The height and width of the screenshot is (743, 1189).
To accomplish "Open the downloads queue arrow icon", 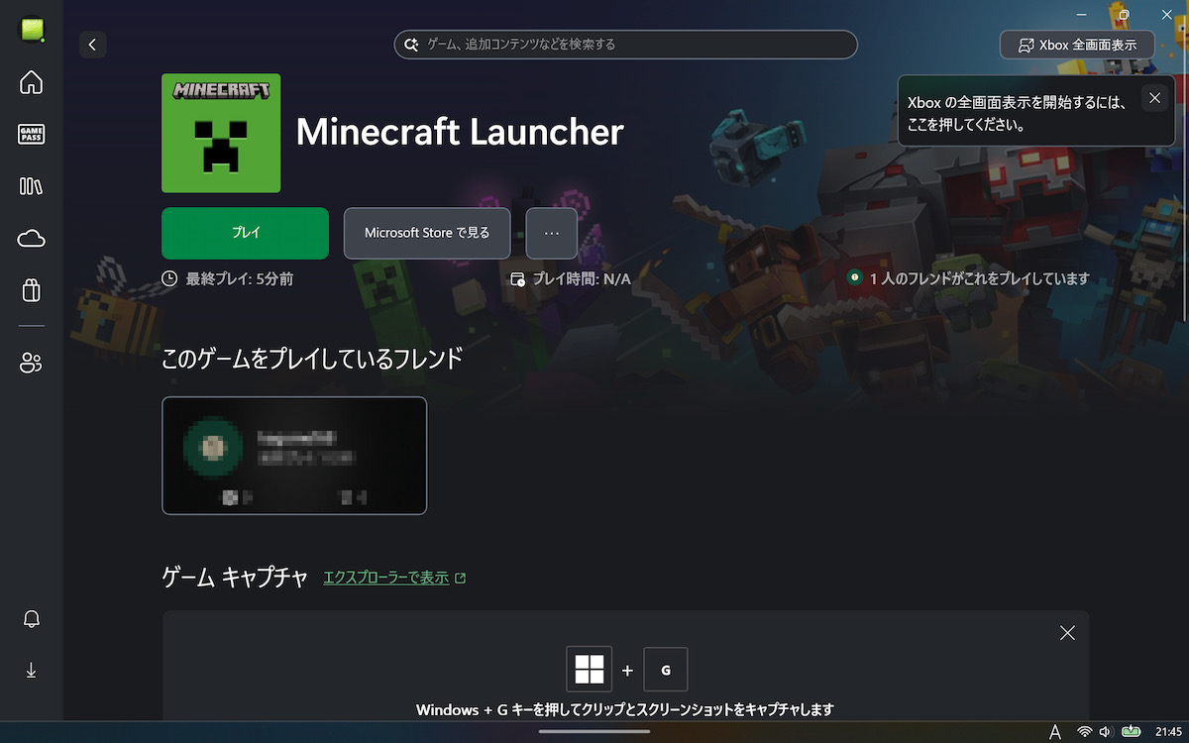I will tap(32, 671).
